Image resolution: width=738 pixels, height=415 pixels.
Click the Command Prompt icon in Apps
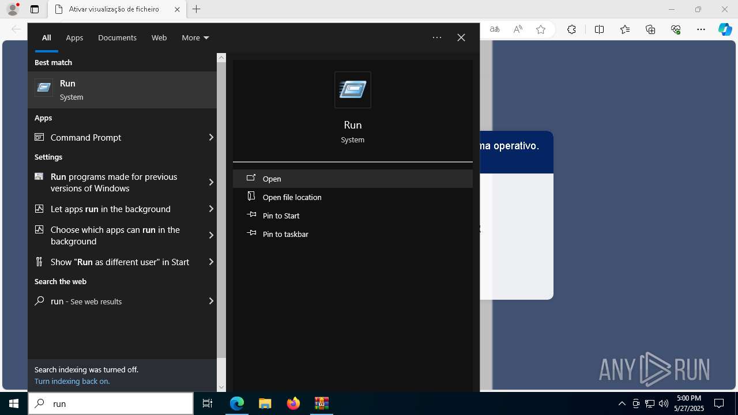point(39,137)
